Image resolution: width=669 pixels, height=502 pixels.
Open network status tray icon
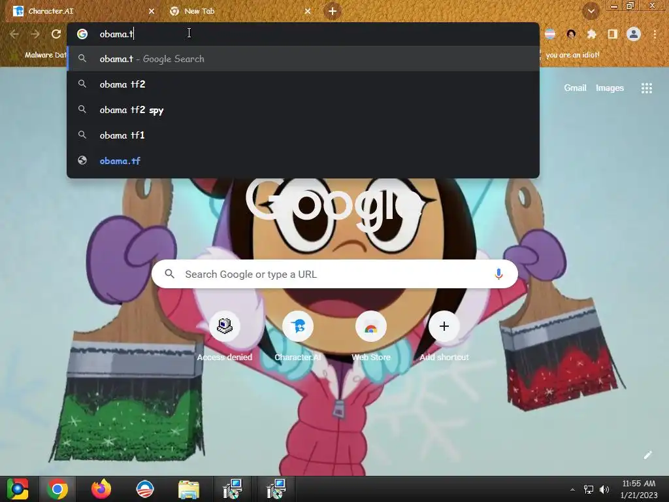point(589,490)
